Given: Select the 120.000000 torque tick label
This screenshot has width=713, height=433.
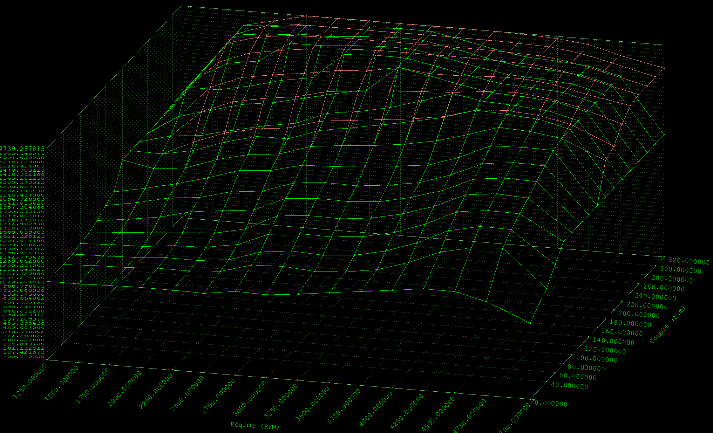Looking at the screenshot, I should (605, 350).
